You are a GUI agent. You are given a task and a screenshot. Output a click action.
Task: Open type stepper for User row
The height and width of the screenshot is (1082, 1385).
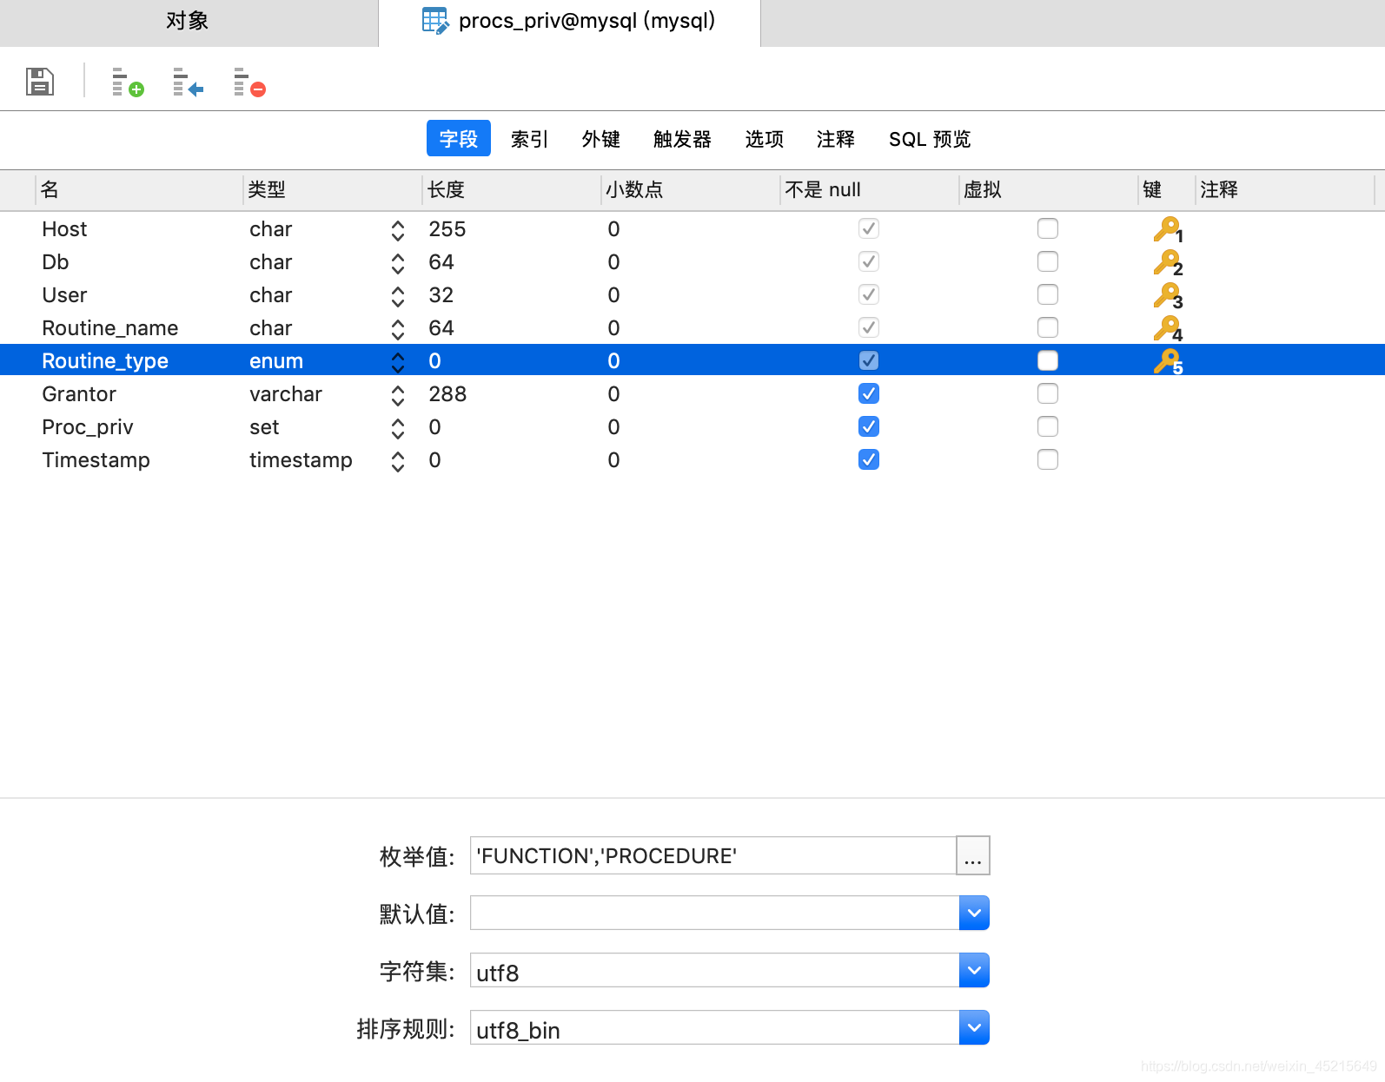398,296
